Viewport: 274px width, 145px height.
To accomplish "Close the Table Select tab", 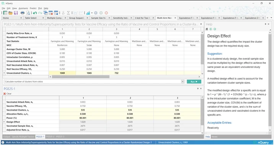I will click(x=43, y=18).
